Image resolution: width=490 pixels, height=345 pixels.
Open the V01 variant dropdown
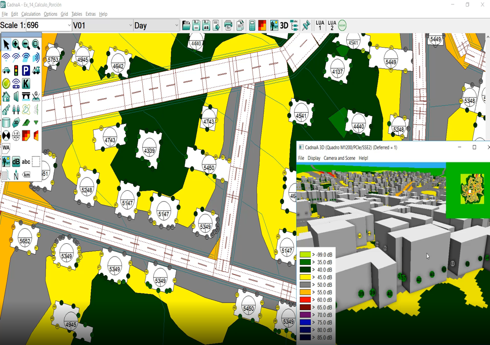click(130, 25)
